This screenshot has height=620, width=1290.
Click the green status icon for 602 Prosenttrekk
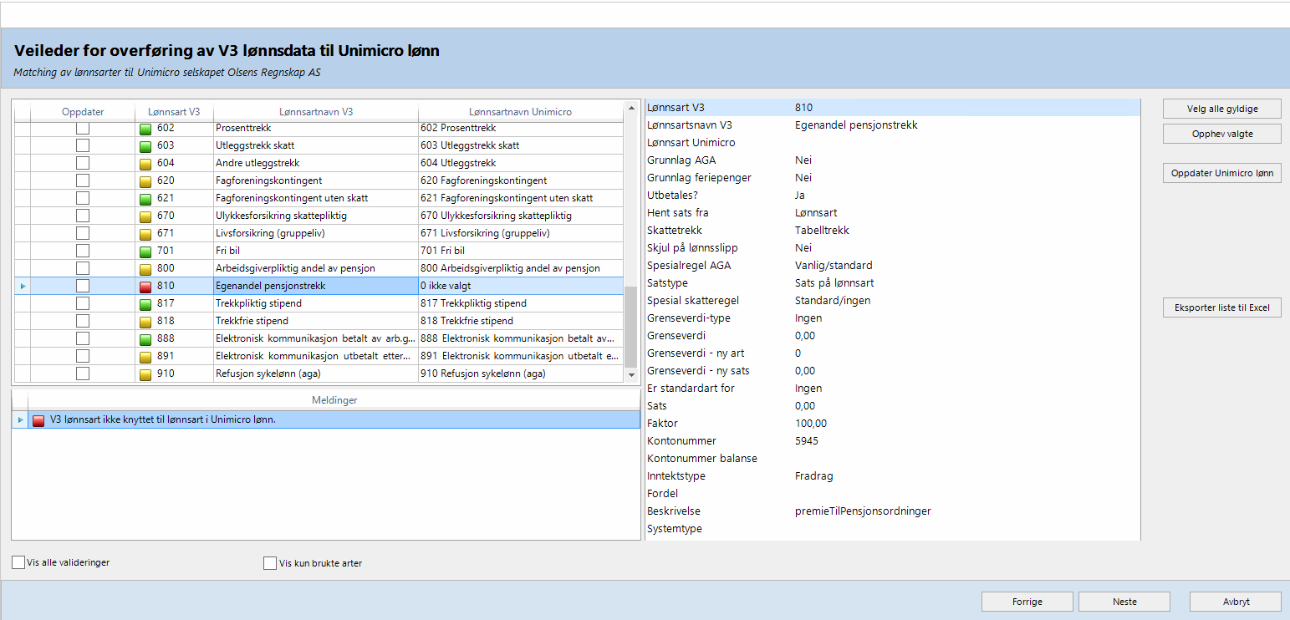[x=145, y=129]
